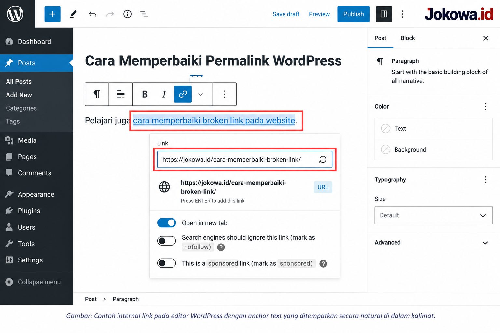
Task: Open the Color options menu
Action: coord(486,107)
